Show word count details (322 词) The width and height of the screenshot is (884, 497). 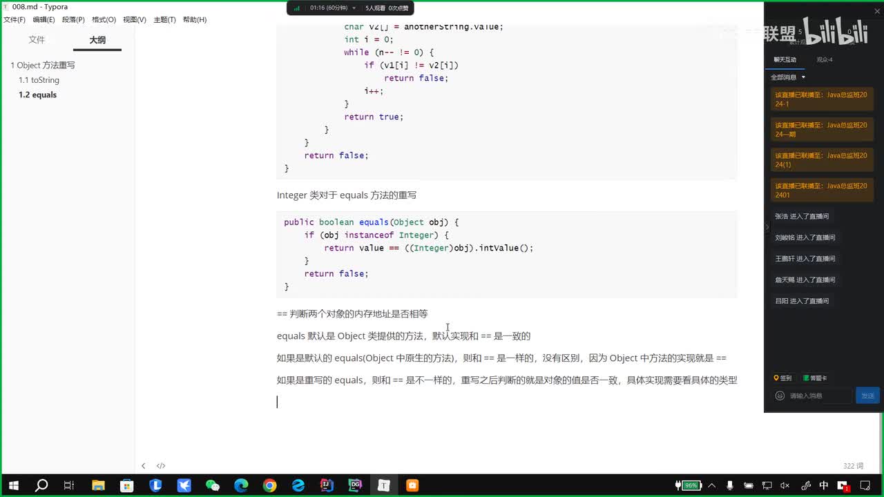853,466
